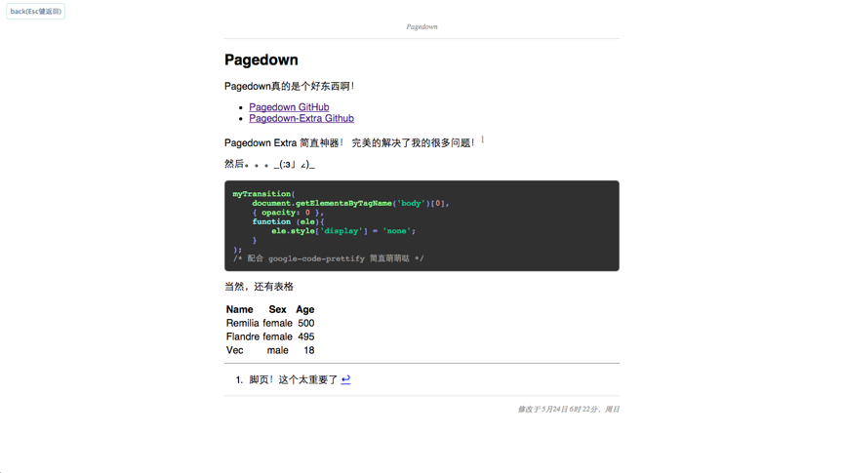Click the { opacity: 0 } code line
Image resolution: width=843 pixels, height=473 pixels.
[x=288, y=213]
